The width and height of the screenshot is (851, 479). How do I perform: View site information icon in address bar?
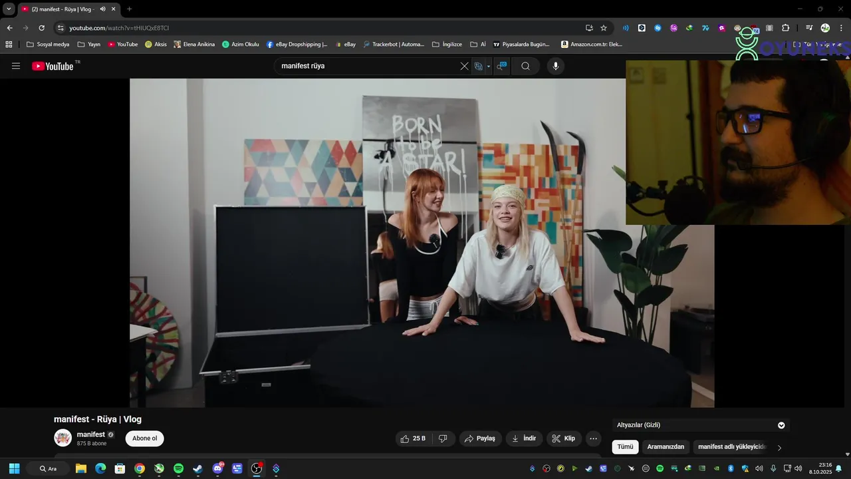[61, 28]
